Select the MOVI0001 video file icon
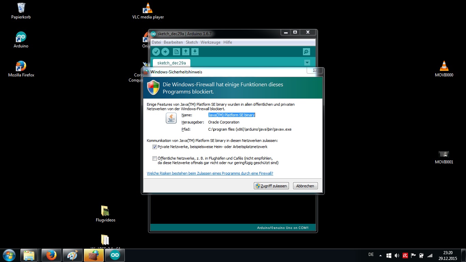The width and height of the screenshot is (466, 262). coord(444,157)
